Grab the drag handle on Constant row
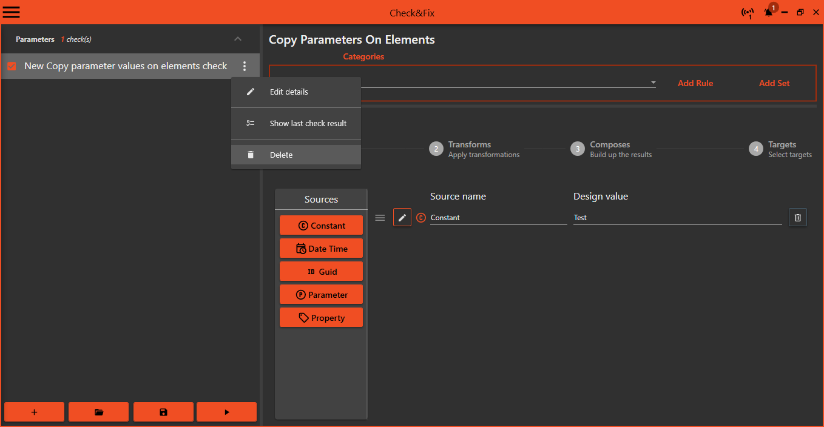Image resolution: width=824 pixels, height=427 pixels. [380, 218]
